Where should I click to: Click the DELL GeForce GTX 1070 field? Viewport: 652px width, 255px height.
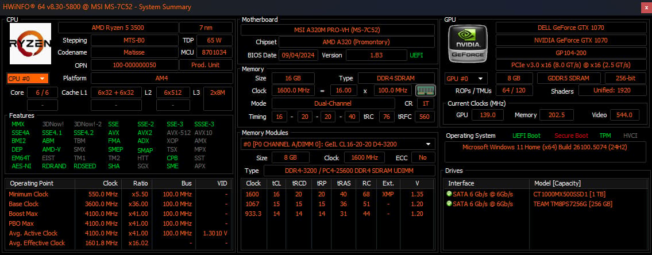coord(570,28)
